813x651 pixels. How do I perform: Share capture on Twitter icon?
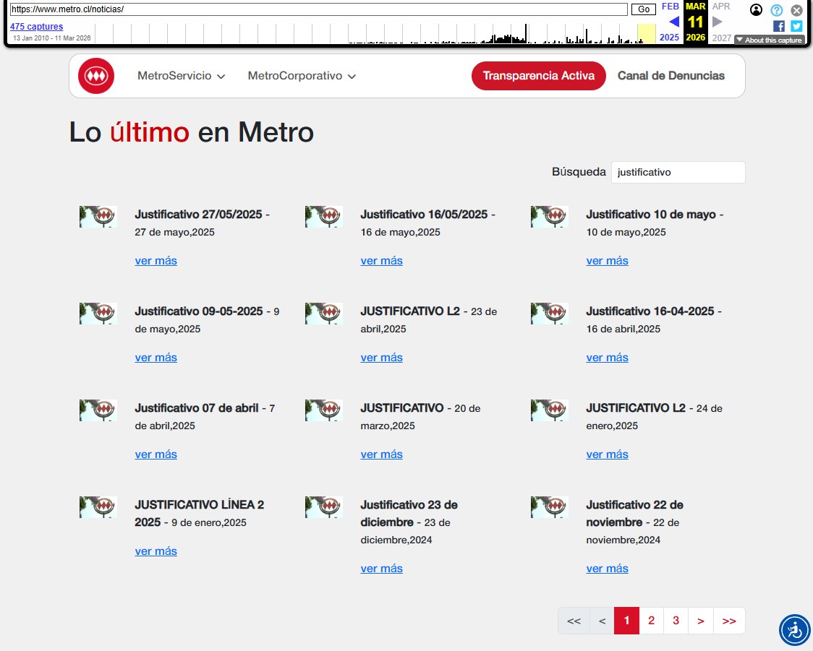click(x=796, y=26)
